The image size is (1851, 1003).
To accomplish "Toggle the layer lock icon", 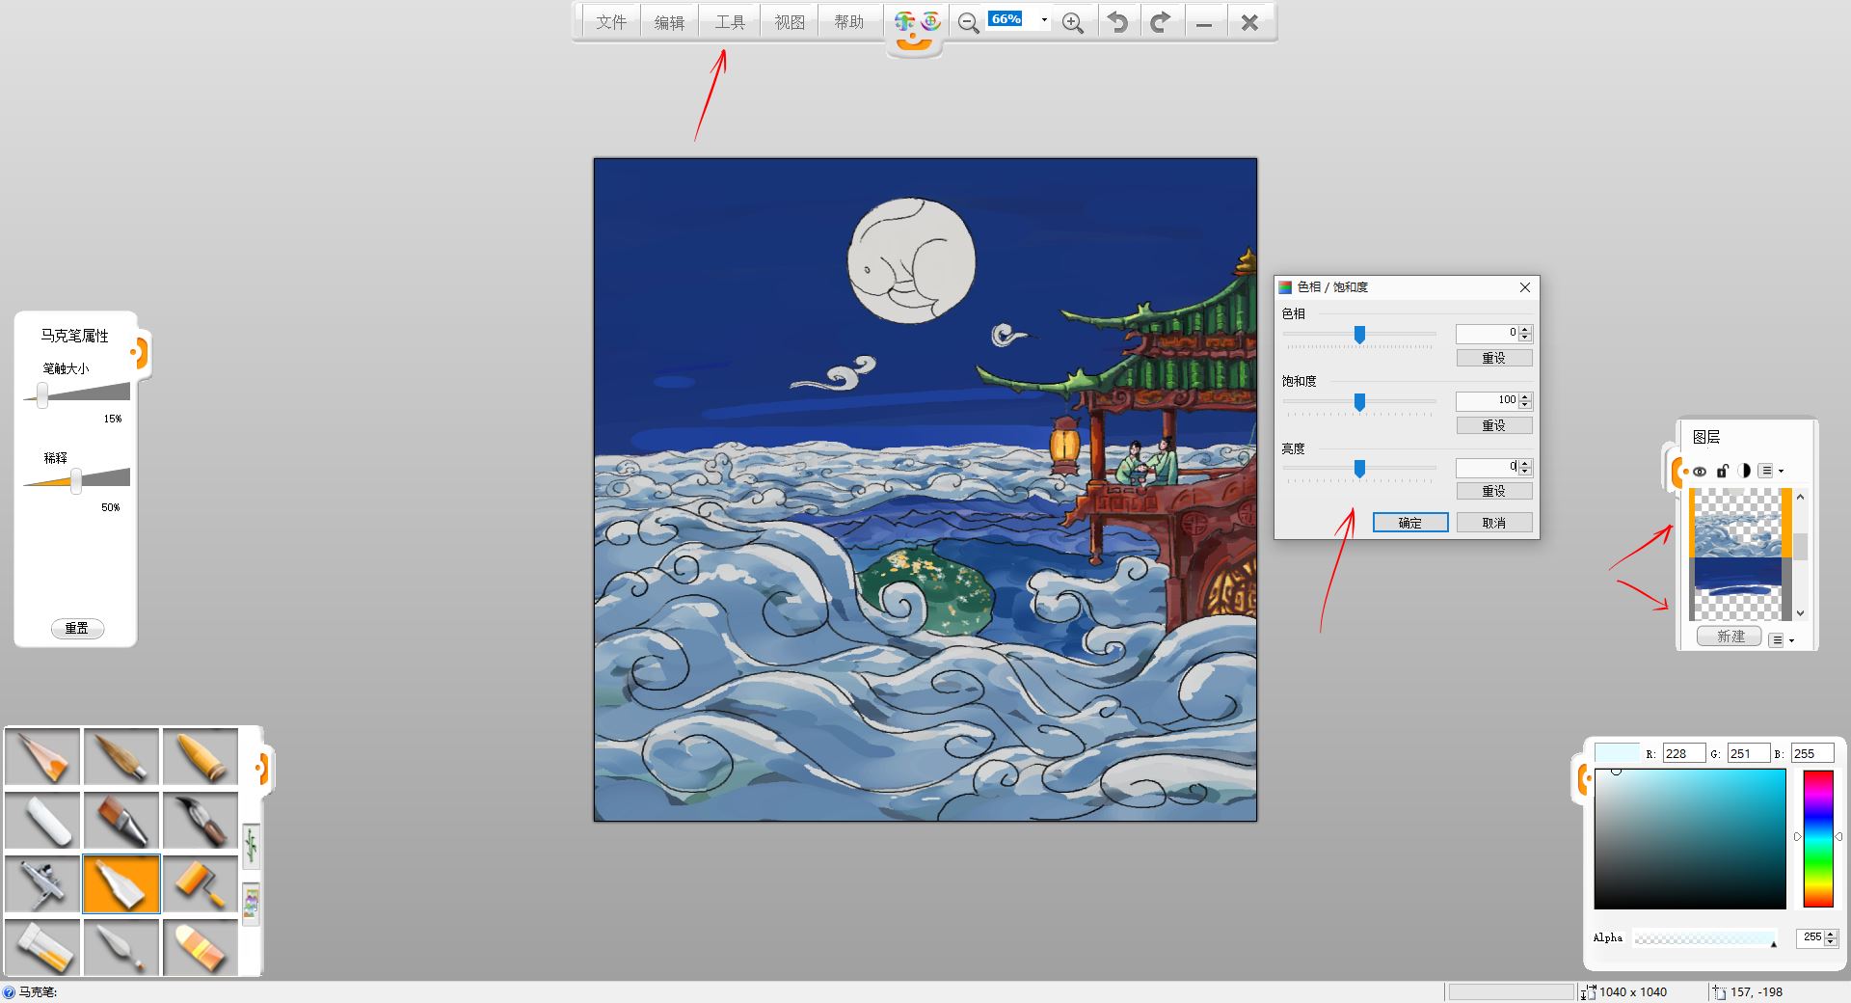I will (1722, 472).
